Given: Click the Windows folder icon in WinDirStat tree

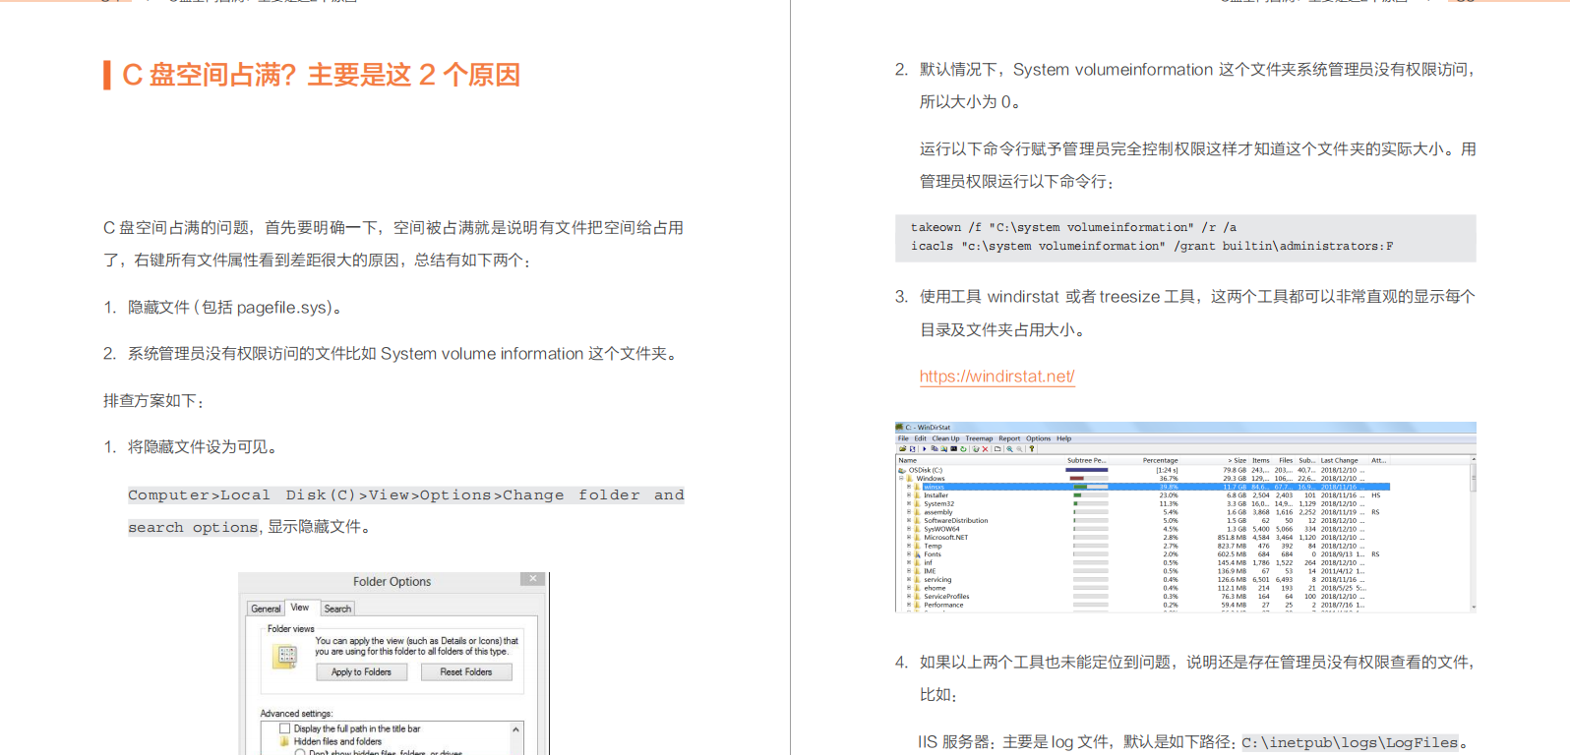Looking at the screenshot, I should 910,479.
